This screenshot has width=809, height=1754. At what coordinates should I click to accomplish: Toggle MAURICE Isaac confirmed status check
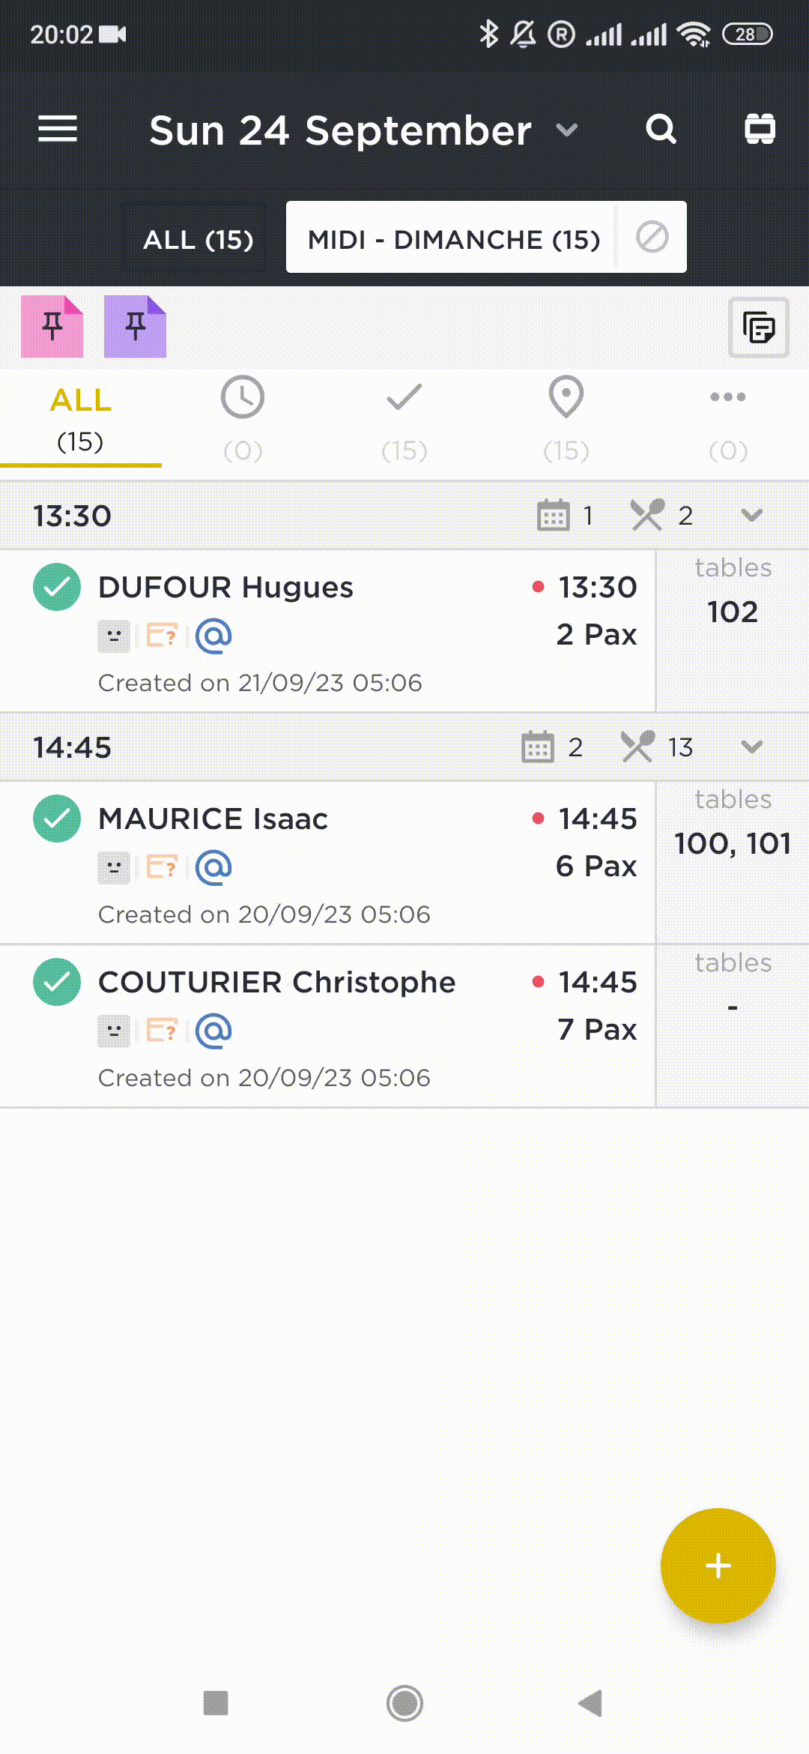57,819
